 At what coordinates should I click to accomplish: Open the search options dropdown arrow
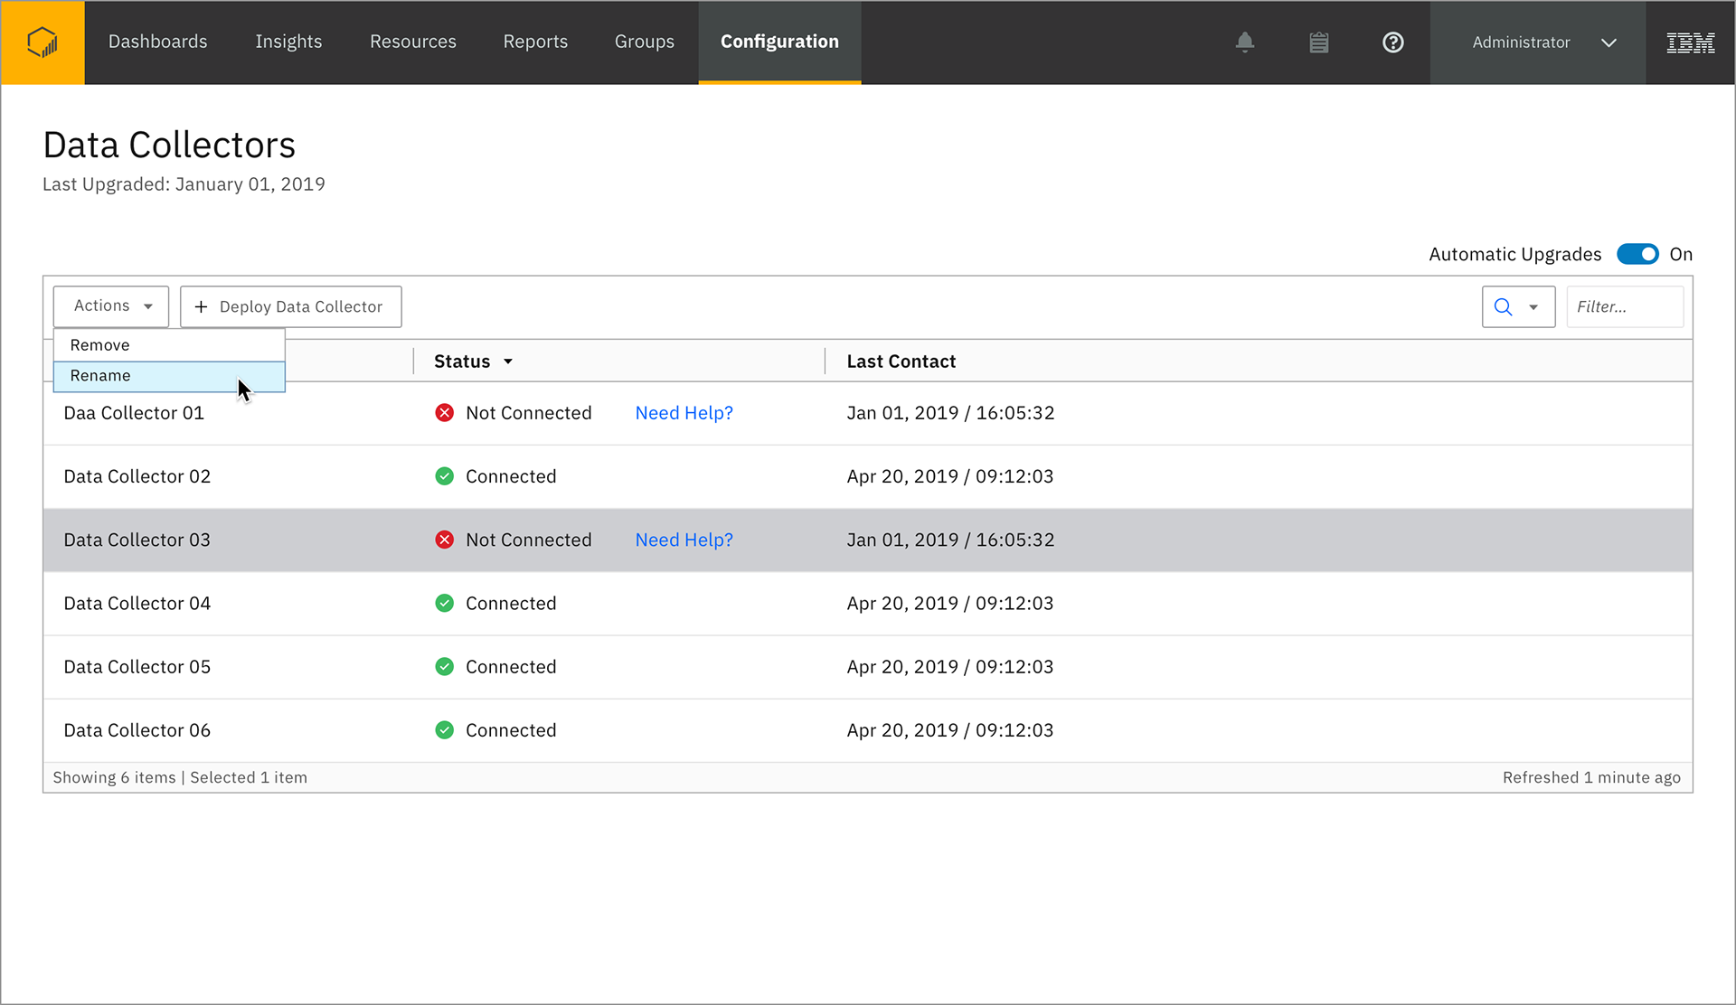pyautogui.click(x=1533, y=307)
